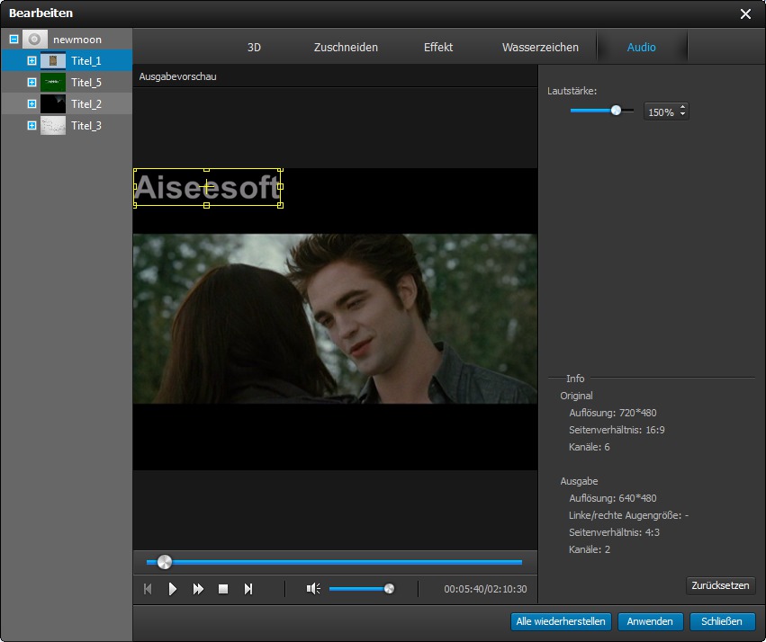
Task: Click the Zurücksetzen button
Action: click(721, 585)
